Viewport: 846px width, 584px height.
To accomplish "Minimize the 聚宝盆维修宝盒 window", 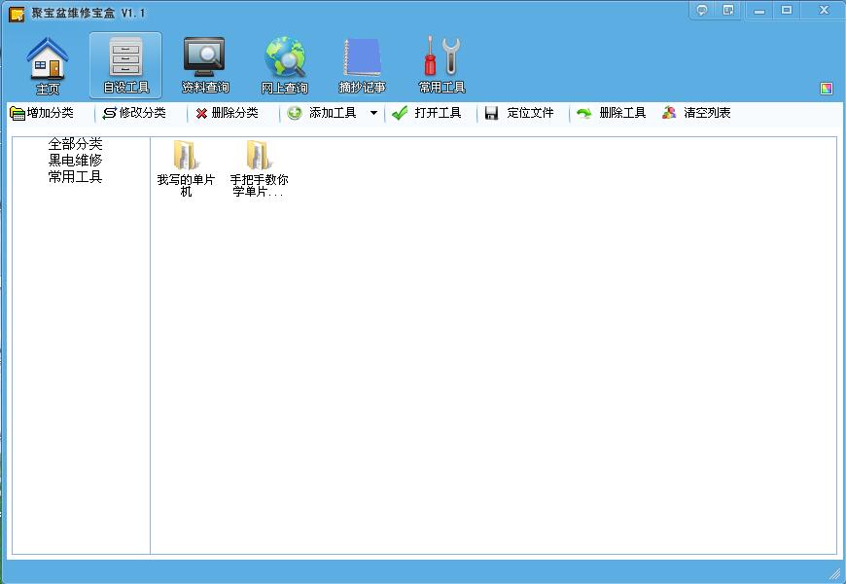I will click(x=759, y=11).
